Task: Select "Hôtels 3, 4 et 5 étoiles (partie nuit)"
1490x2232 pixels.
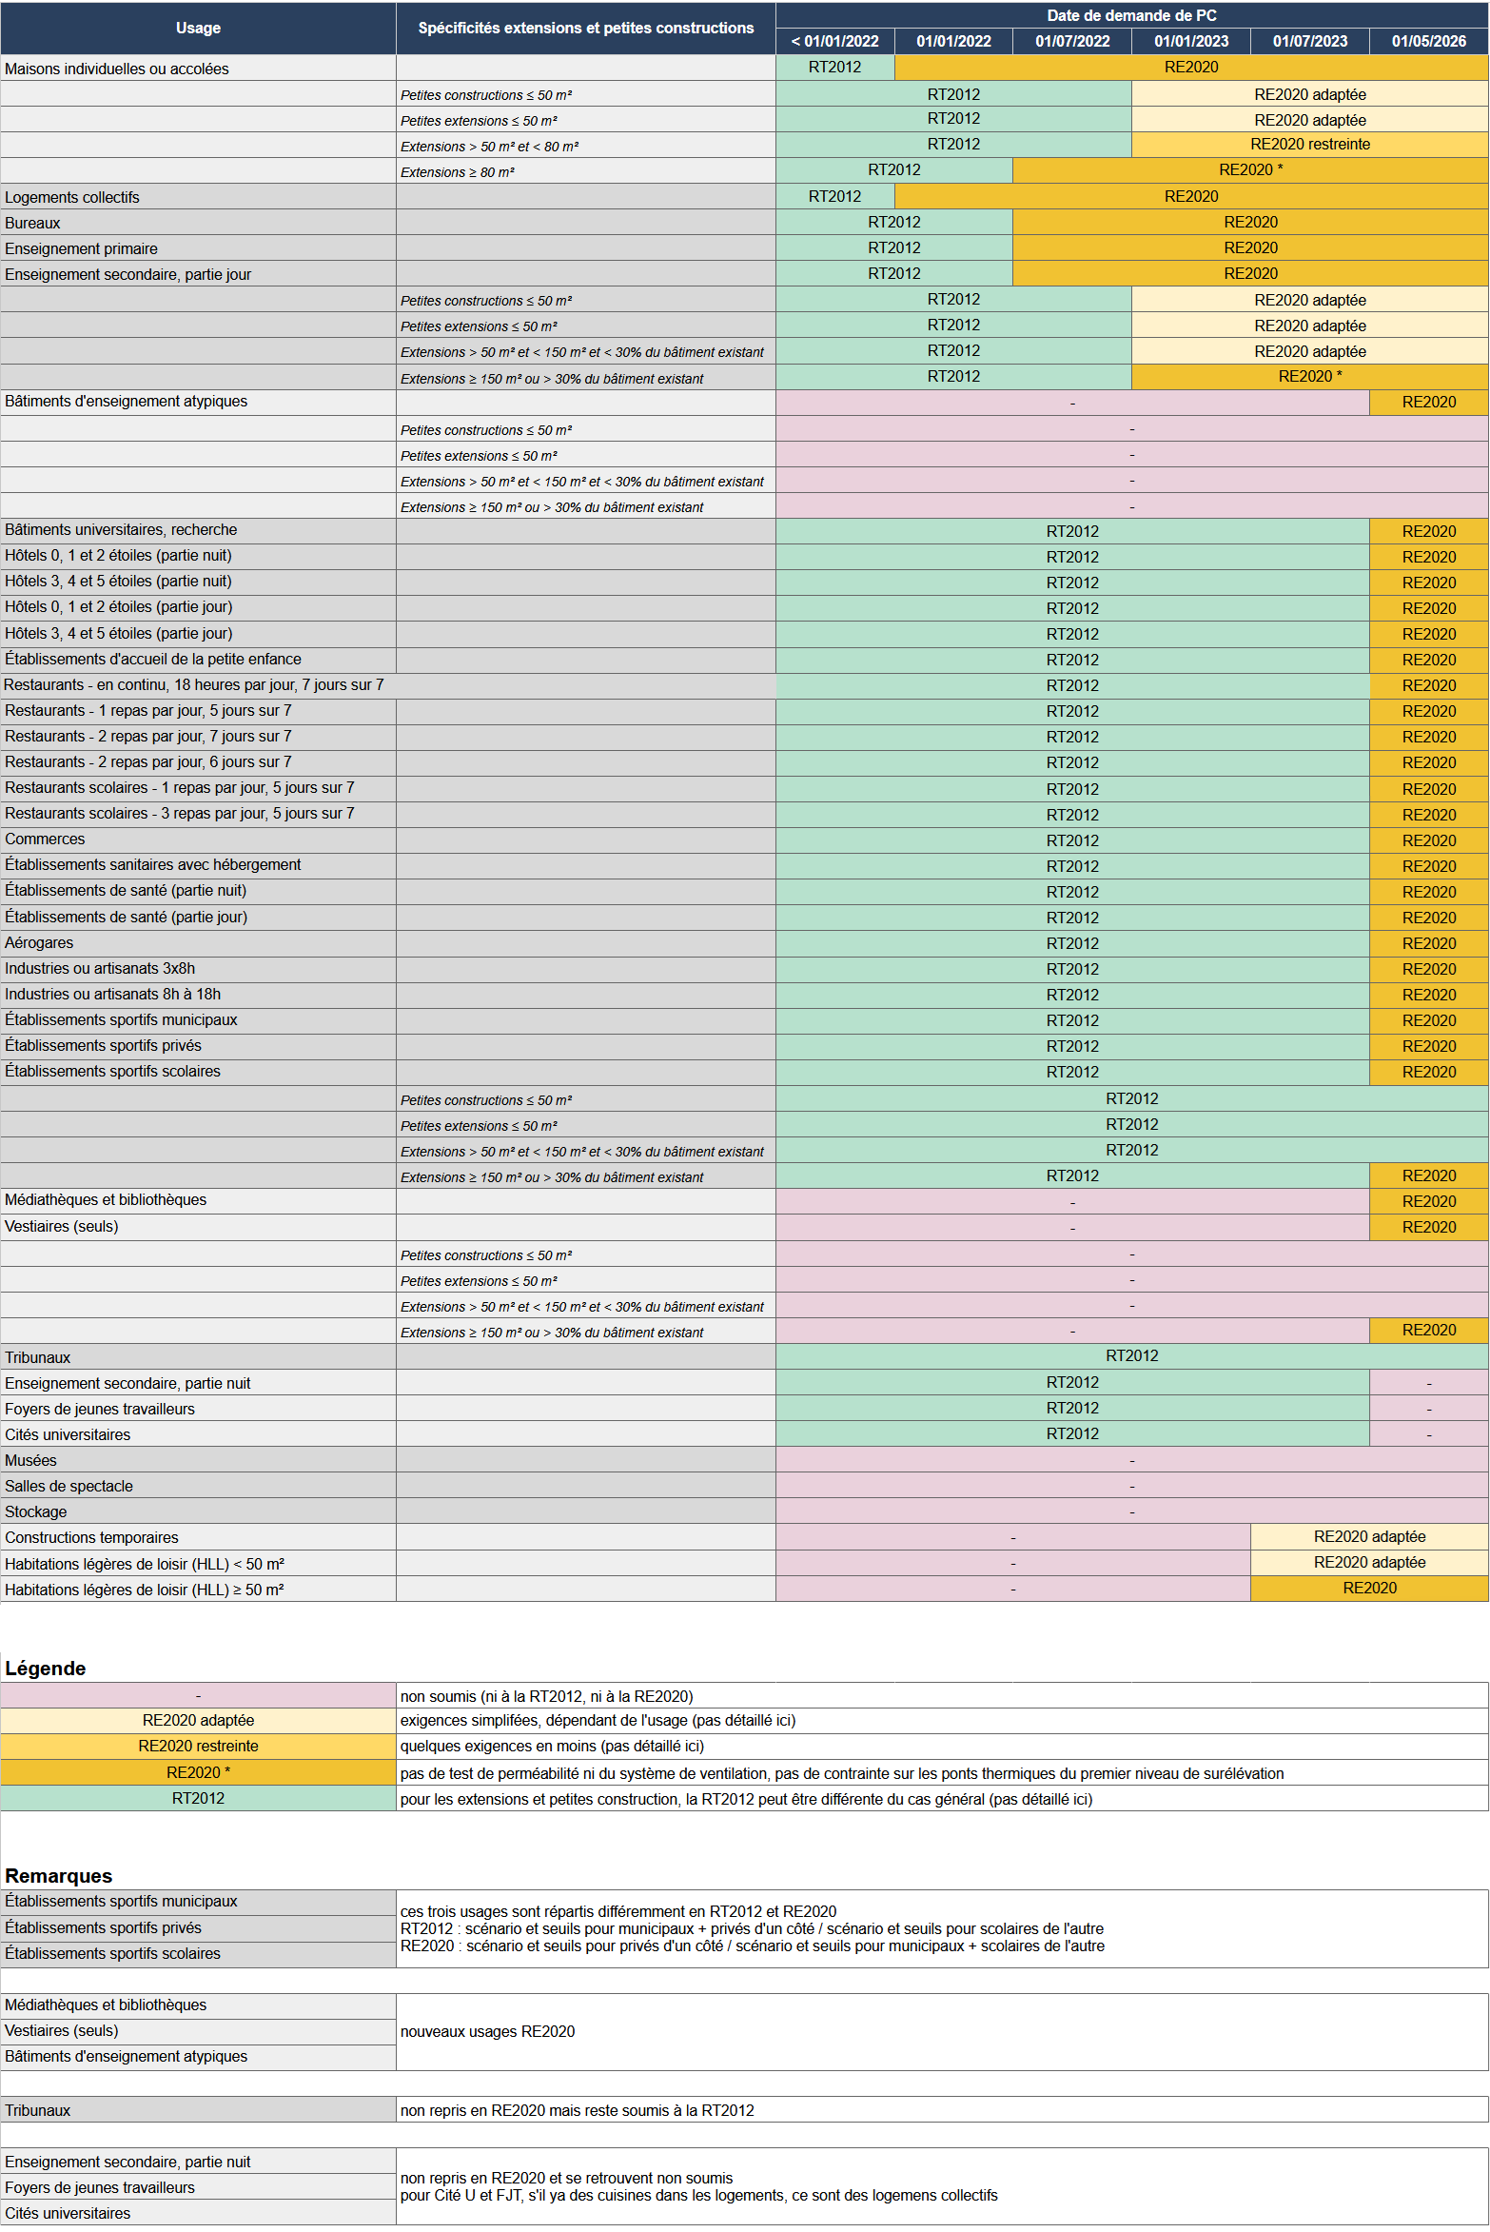Action: point(198,582)
